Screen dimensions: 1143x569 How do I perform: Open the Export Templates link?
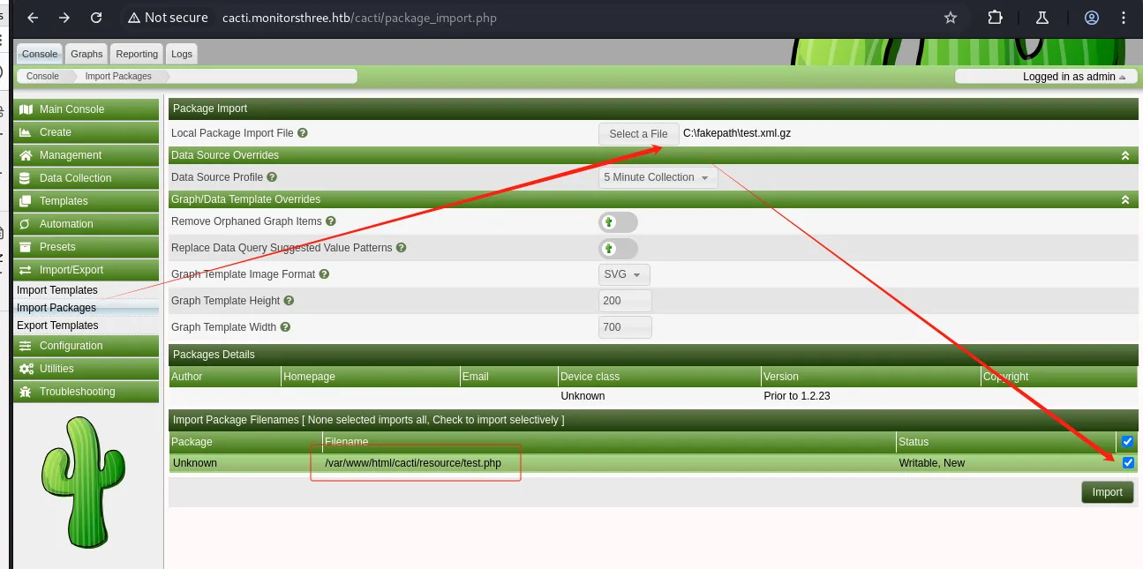(57, 326)
